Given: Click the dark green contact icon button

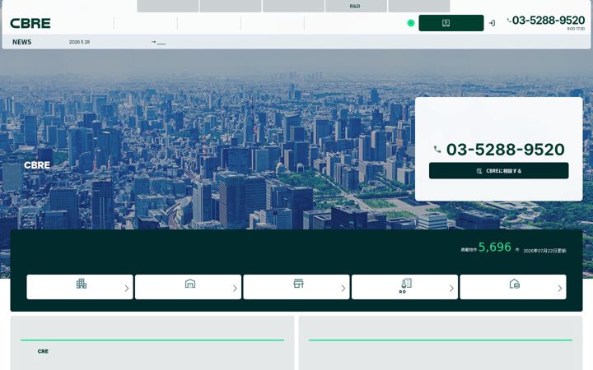Looking at the screenshot, I should (451, 23).
